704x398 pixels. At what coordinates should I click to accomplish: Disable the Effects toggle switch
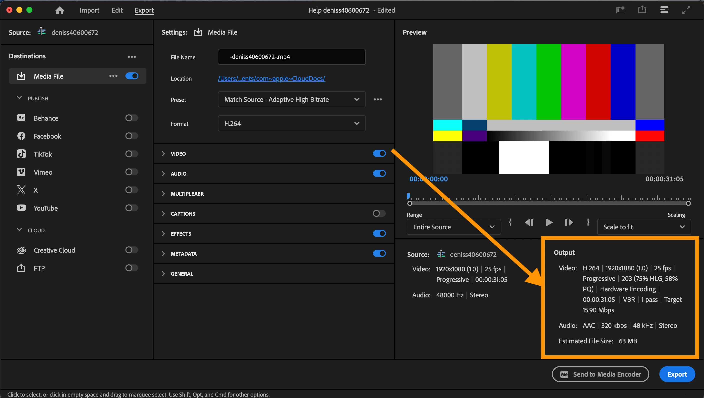tap(379, 233)
